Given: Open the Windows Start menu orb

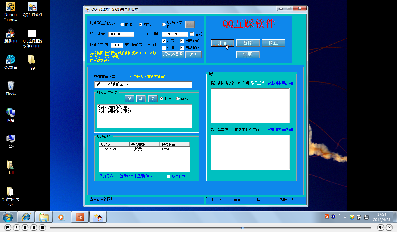Looking at the screenshot, I should point(8,217).
